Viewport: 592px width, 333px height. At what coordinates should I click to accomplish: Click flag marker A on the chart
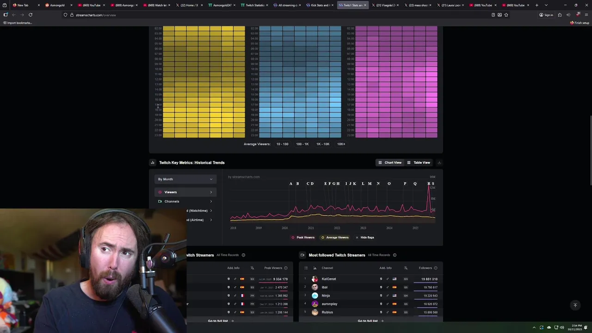(291, 184)
